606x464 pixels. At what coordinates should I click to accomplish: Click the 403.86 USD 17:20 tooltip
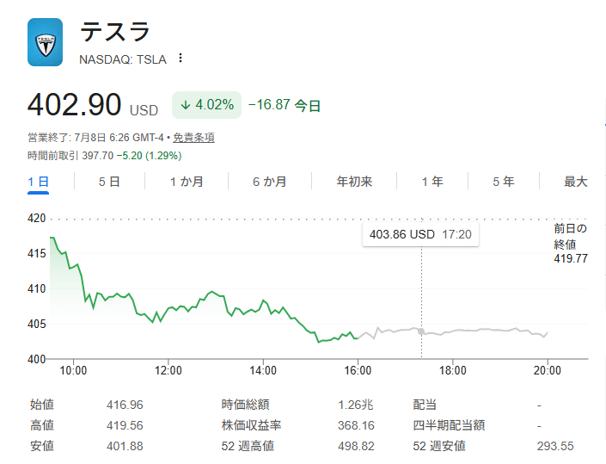pos(420,234)
